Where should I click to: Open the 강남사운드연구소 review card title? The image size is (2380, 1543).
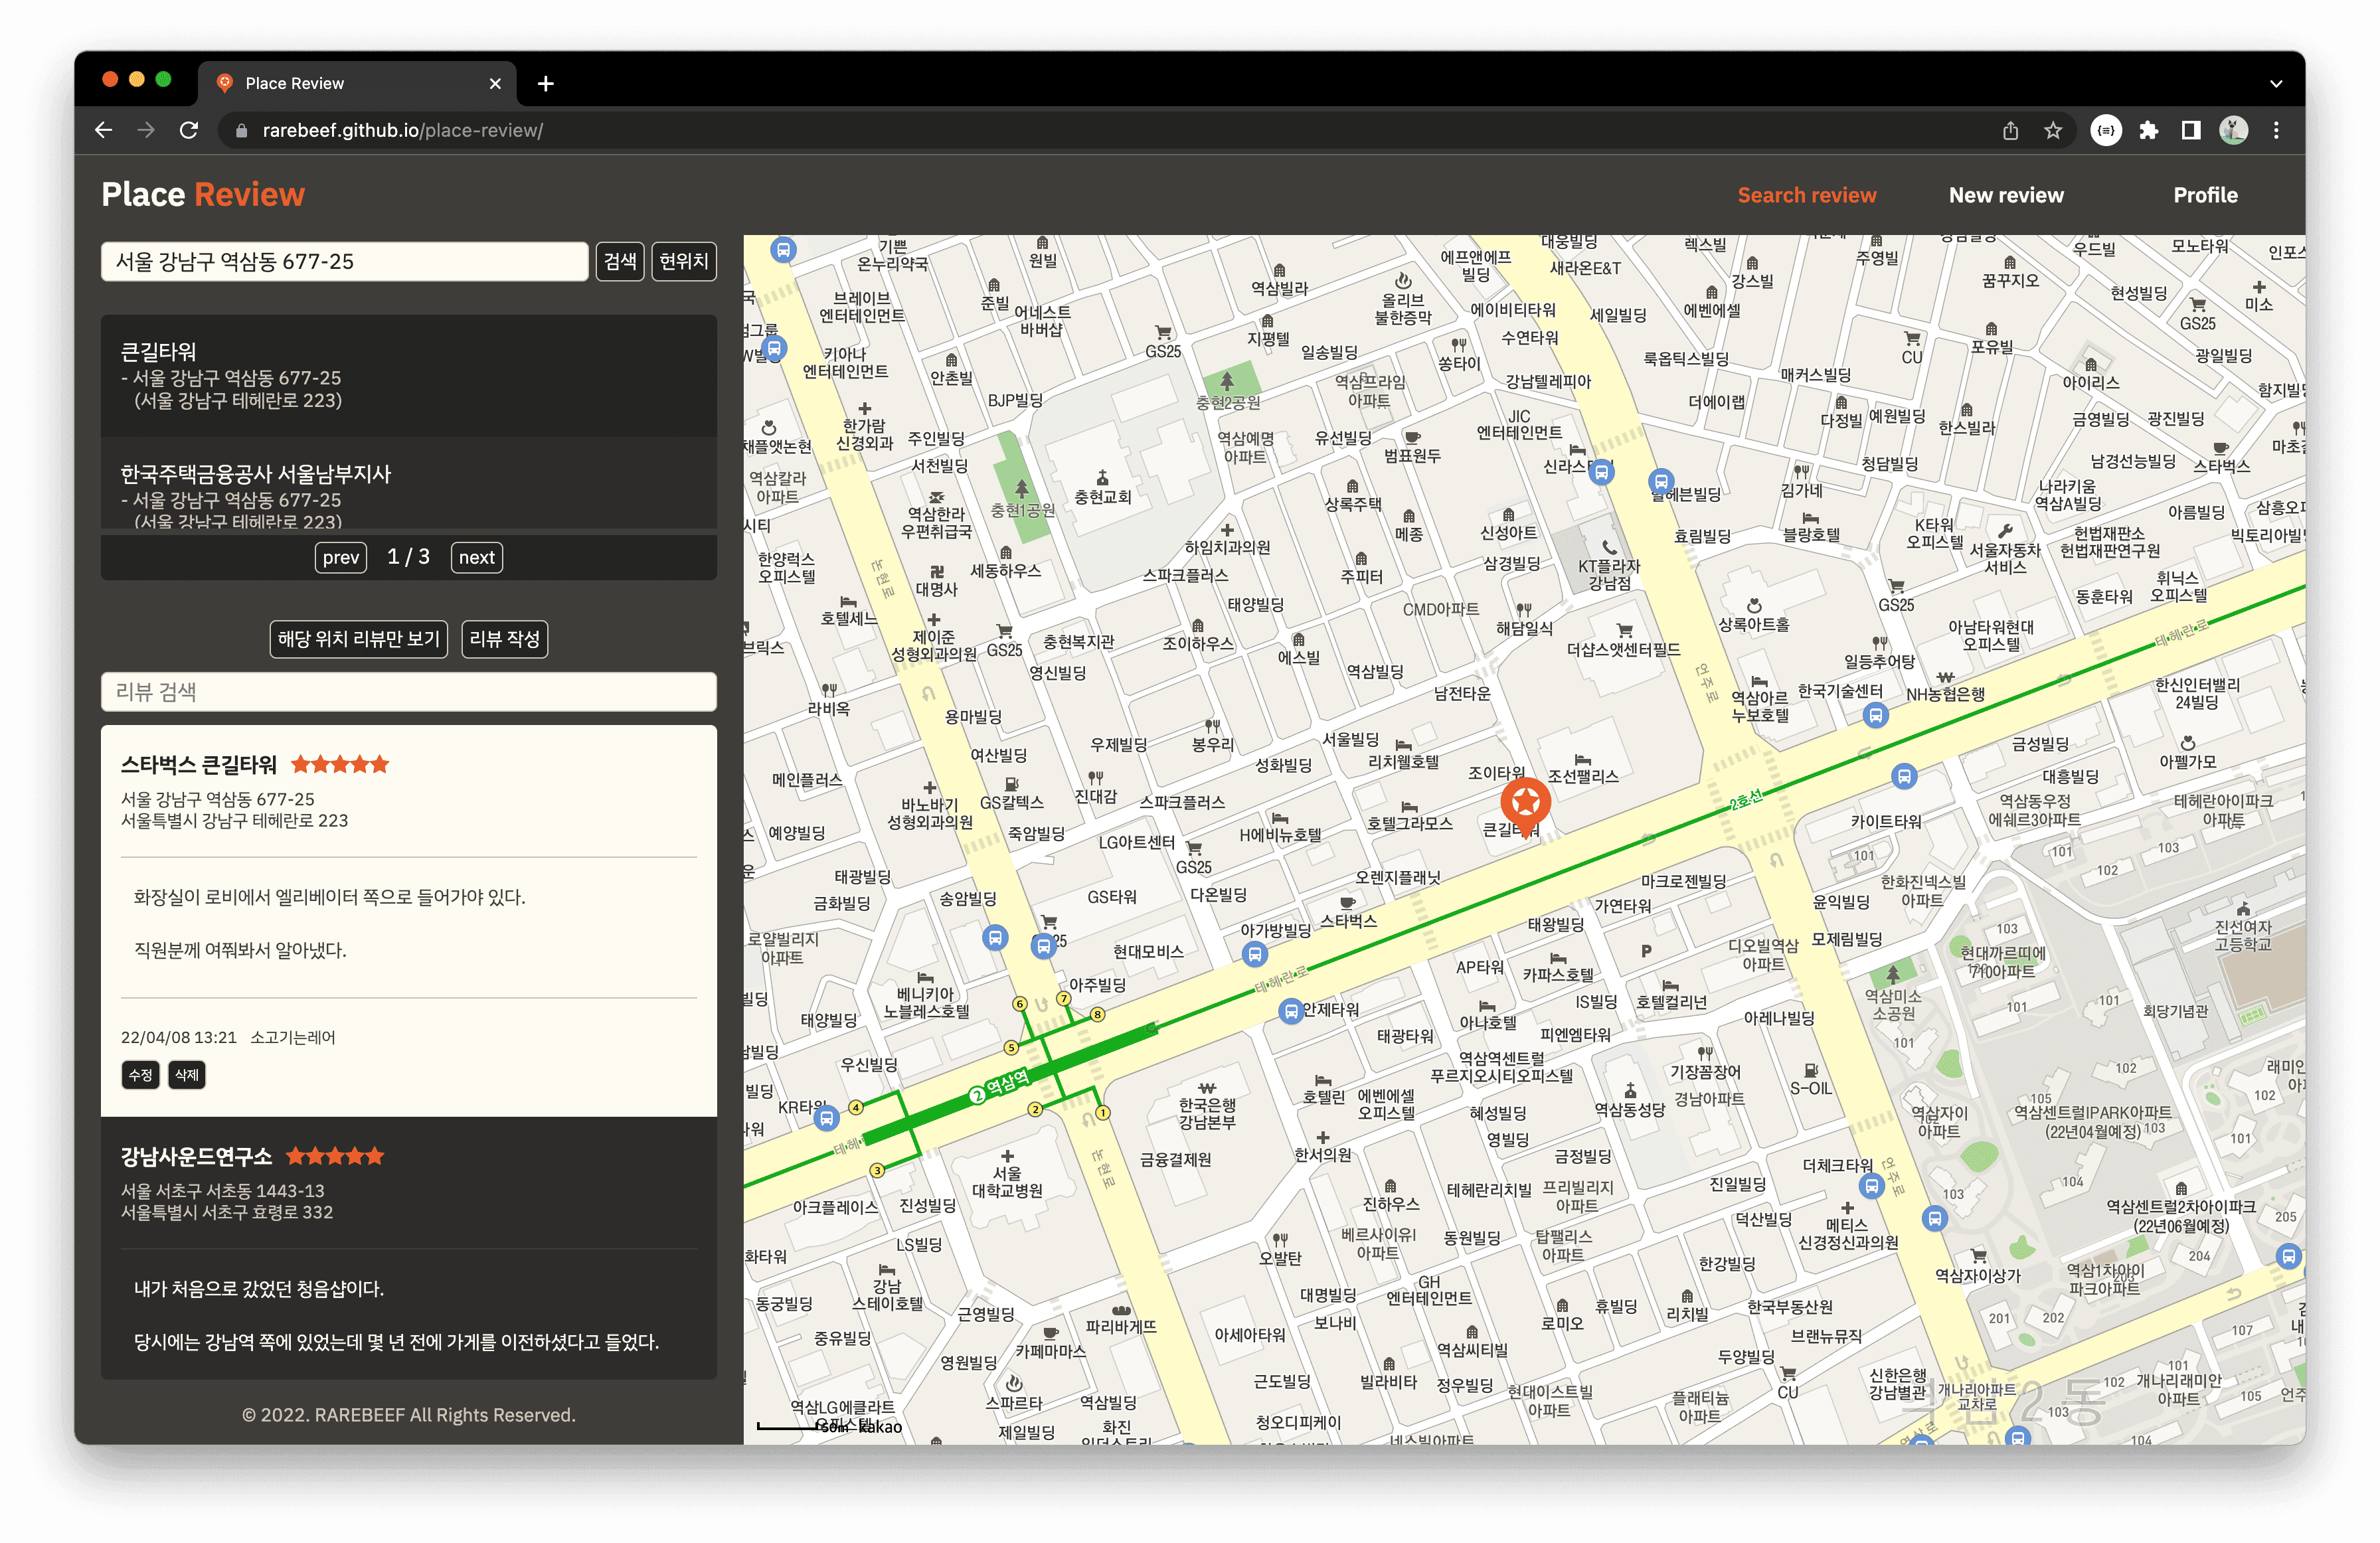pyautogui.click(x=196, y=1156)
